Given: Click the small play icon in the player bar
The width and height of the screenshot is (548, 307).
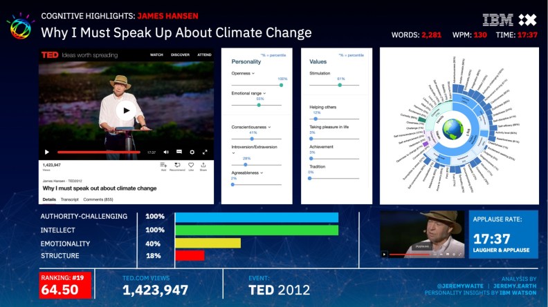Looking at the screenshot, I should (47, 152).
